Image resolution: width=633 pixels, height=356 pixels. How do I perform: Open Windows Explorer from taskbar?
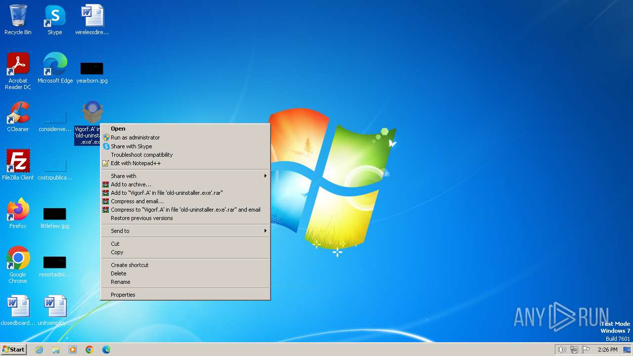pyautogui.click(x=56, y=350)
